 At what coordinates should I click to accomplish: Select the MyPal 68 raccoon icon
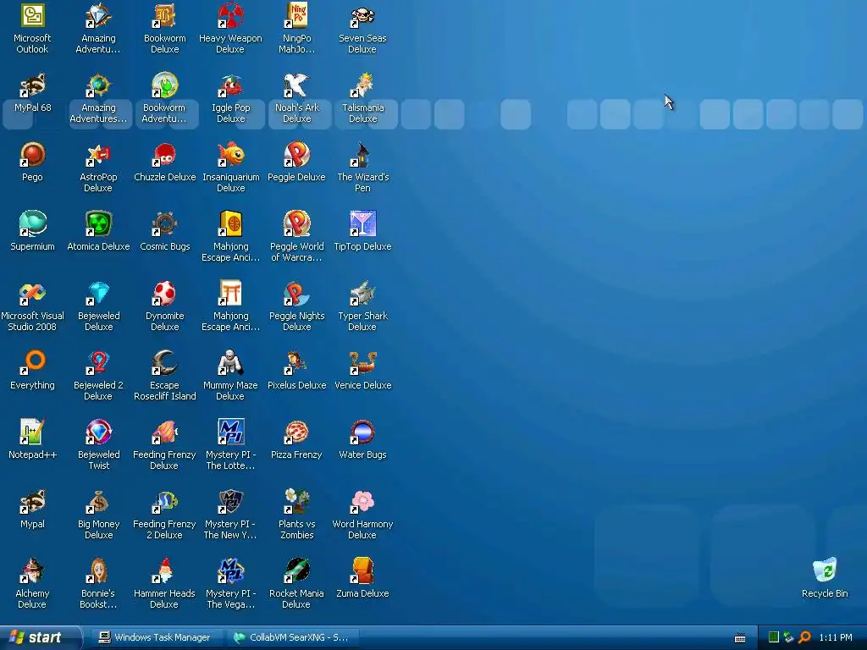point(32,85)
